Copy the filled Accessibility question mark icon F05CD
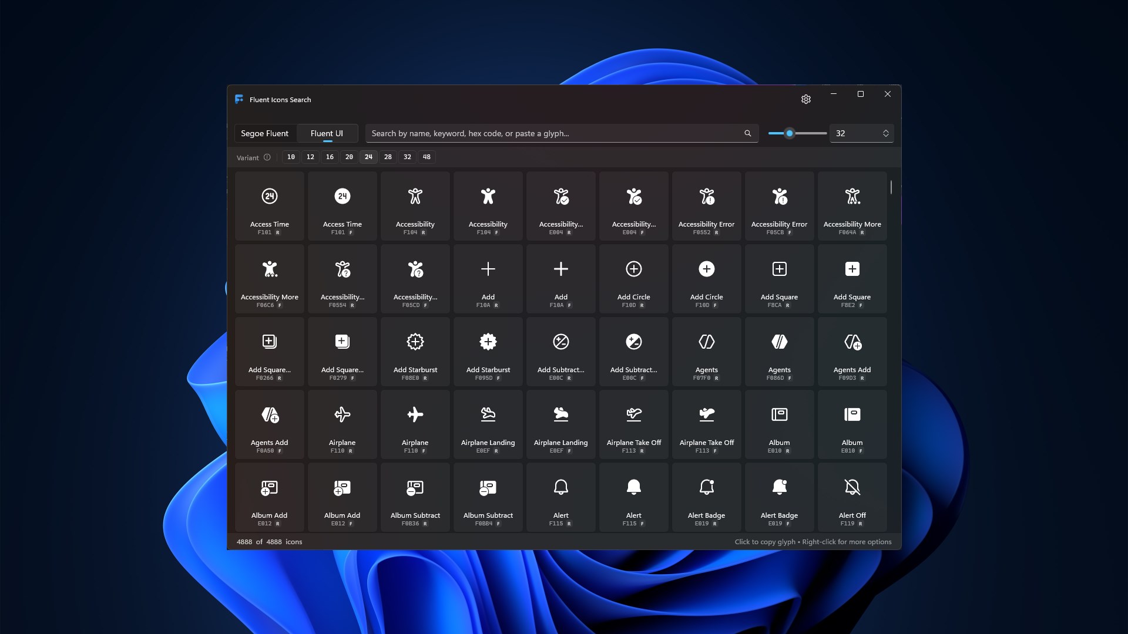The image size is (1128, 634). point(415,279)
